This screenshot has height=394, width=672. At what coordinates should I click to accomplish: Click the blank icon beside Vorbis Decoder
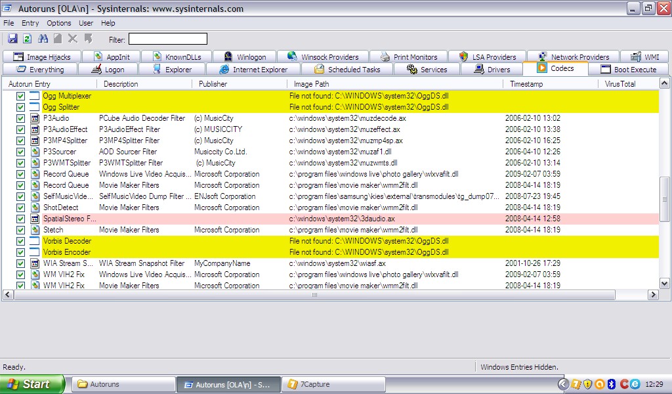(35, 241)
